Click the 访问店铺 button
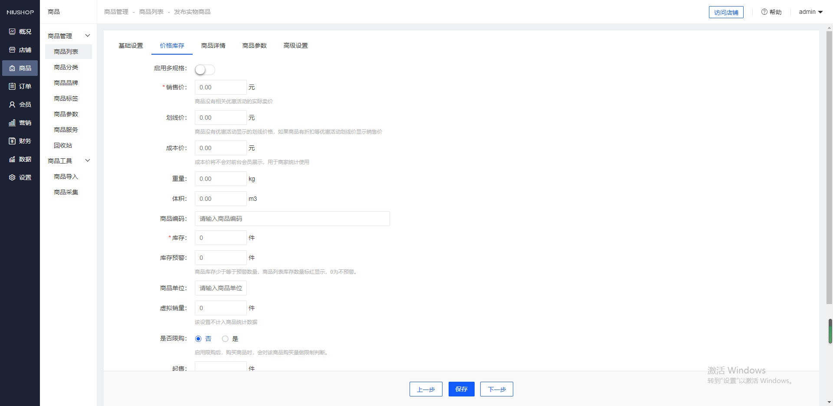The width and height of the screenshot is (833, 406). click(x=726, y=12)
